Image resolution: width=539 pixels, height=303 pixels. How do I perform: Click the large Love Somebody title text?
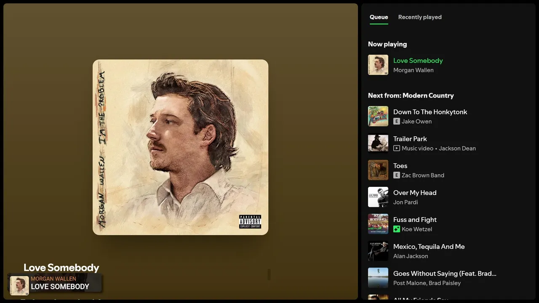click(x=61, y=268)
